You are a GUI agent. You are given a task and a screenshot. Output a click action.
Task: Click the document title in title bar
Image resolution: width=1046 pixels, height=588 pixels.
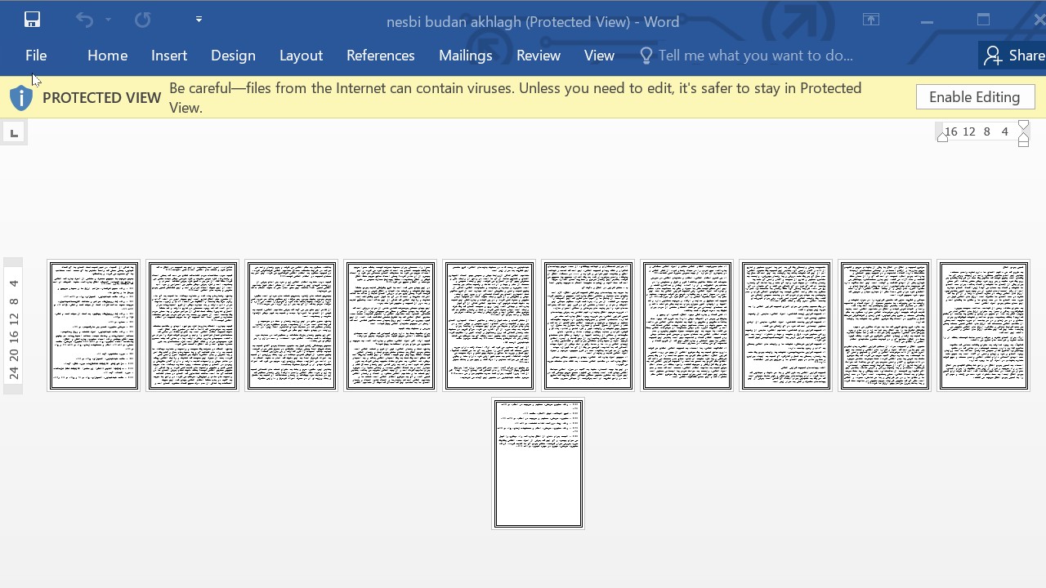tap(533, 22)
